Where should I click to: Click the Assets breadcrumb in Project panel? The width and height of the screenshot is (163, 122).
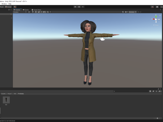[x=3, y=94]
